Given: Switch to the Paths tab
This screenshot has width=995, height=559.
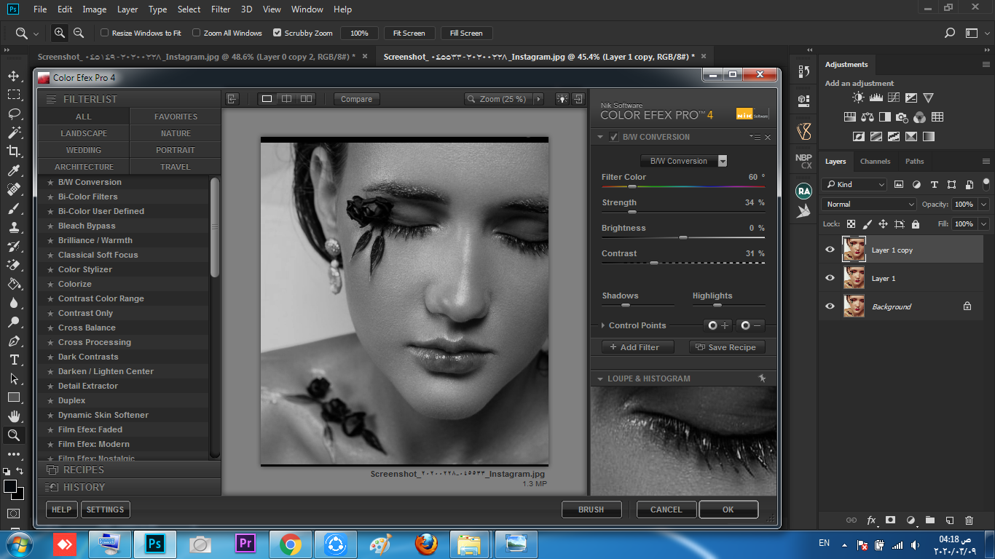Looking at the screenshot, I should pos(914,162).
